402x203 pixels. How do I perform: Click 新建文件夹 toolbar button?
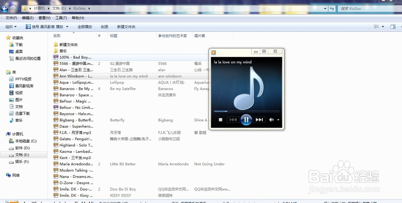[x=126, y=26]
